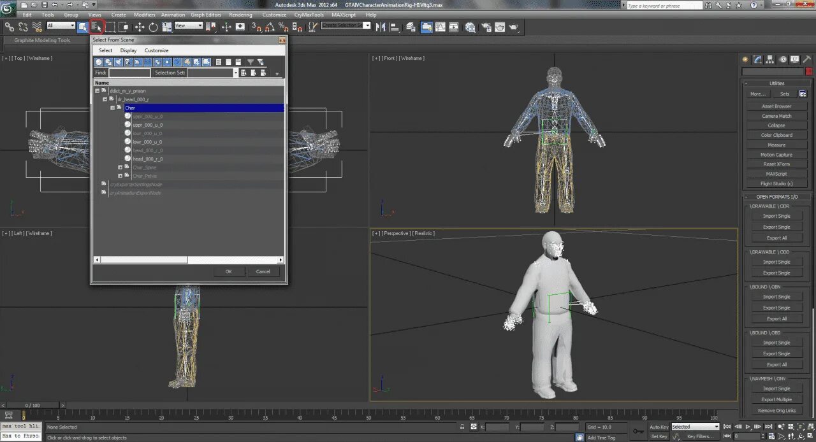Click the Reset XForm utility button
The image size is (816, 442).
pyautogui.click(x=776, y=164)
